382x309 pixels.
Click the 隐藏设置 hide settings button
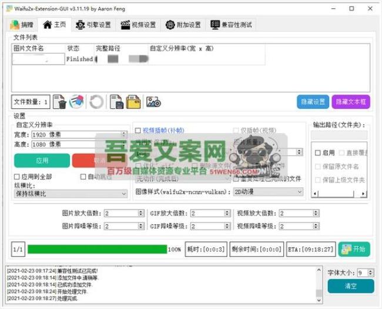[313, 102]
